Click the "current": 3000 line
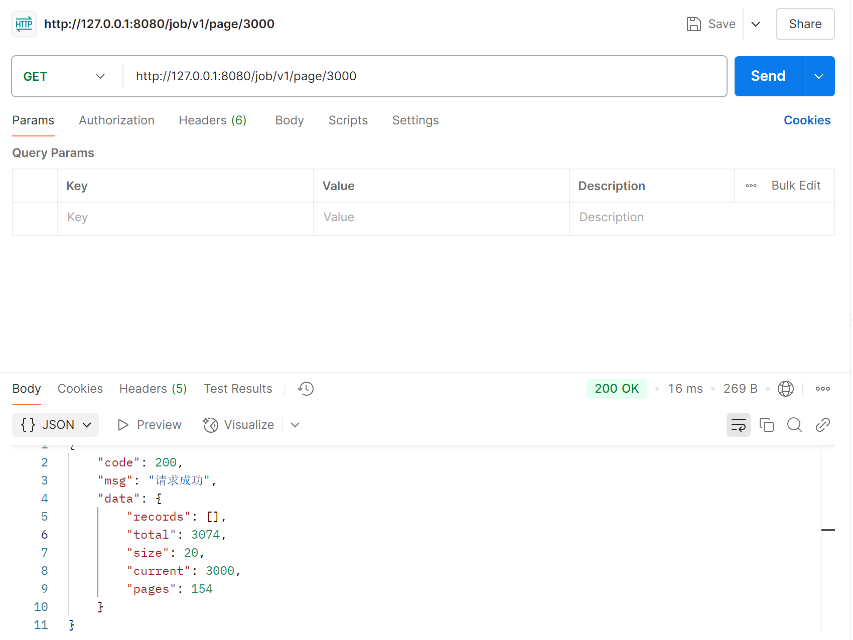 click(184, 571)
